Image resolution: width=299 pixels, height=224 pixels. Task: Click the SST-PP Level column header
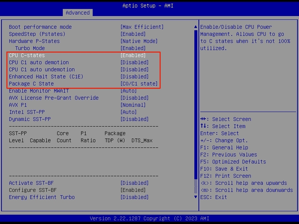[18, 137]
